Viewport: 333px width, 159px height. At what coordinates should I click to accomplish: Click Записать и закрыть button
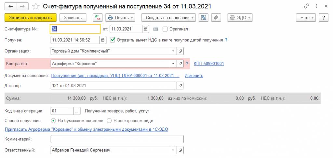(x=31, y=18)
